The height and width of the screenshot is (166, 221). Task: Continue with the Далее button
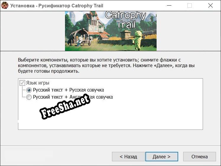pos(162,157)
